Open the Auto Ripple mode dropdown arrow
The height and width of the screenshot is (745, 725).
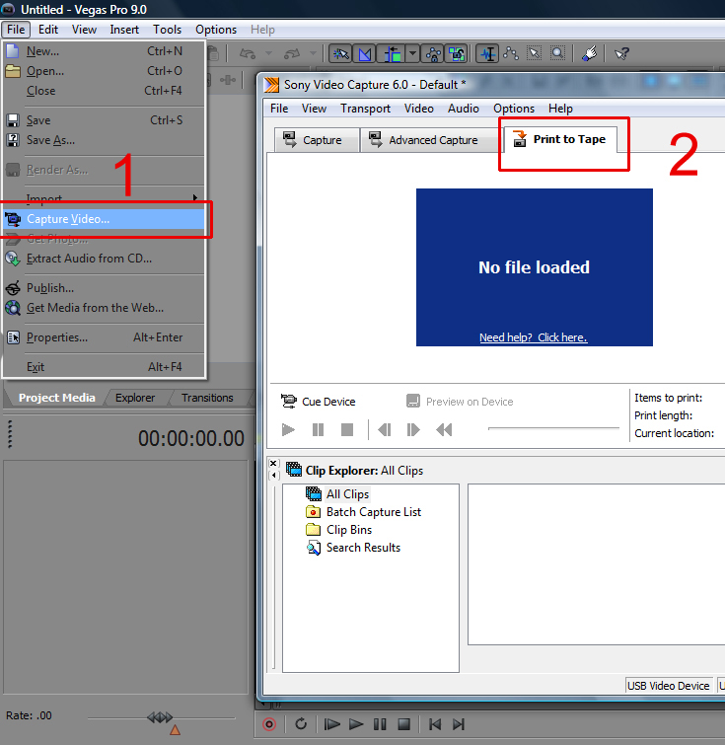point(413,53)
